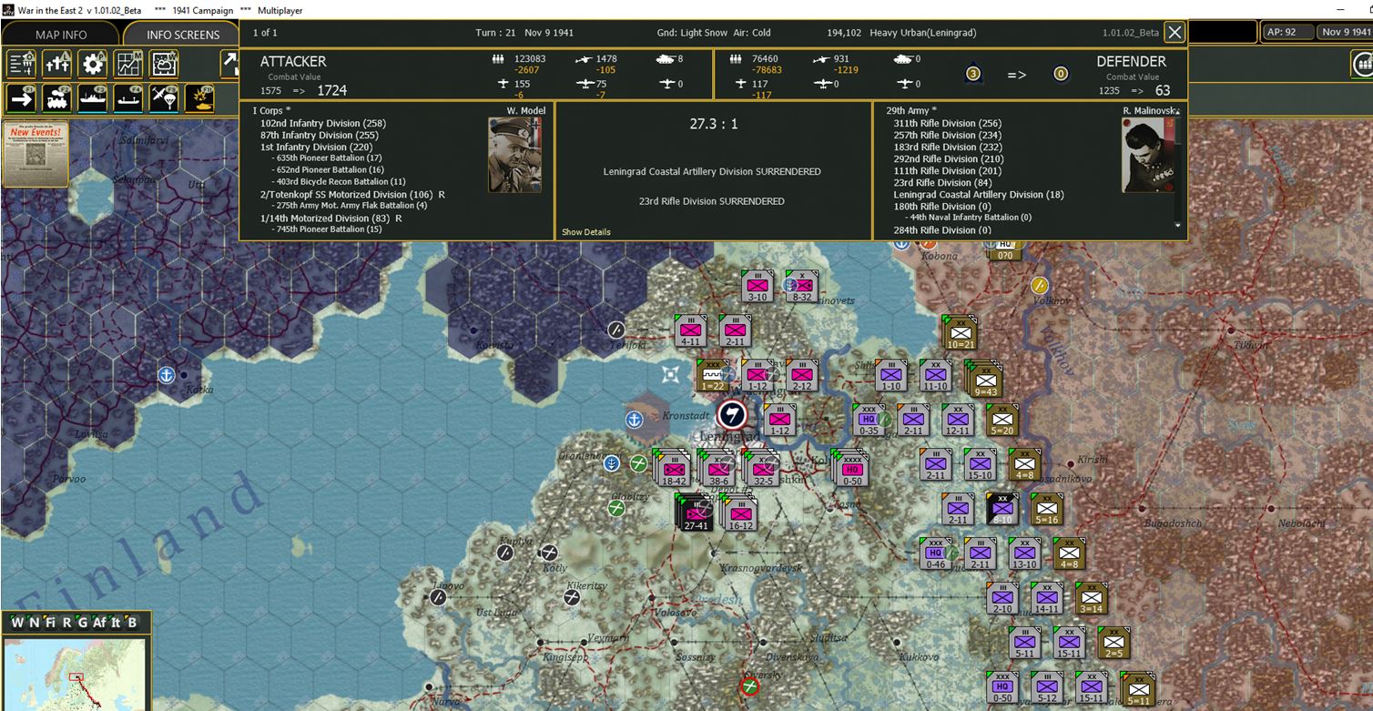Select Rail move mode (F2) locomotive icon

click(x=56, y=97)
